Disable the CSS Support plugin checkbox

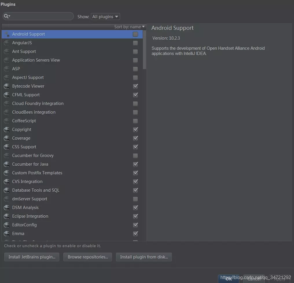click(x=135, y=147)
